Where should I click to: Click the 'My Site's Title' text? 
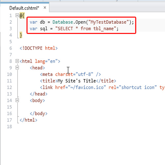[x=77, y=81]
